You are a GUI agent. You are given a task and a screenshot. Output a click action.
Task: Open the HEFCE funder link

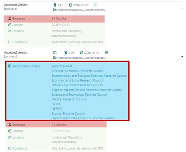coord(56,104)
